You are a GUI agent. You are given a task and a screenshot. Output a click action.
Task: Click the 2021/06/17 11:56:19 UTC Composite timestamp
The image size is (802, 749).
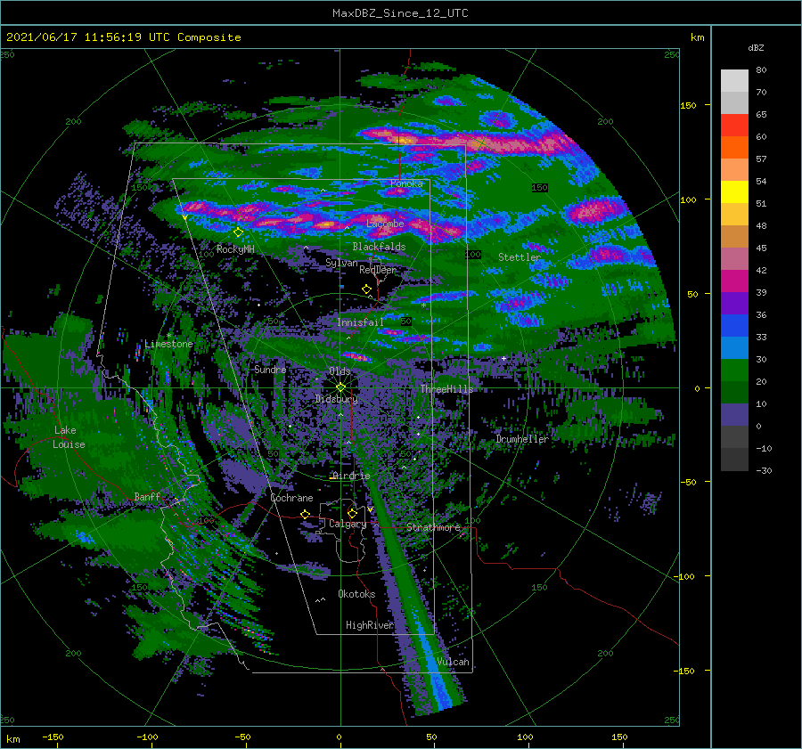[x=123, y=37]
